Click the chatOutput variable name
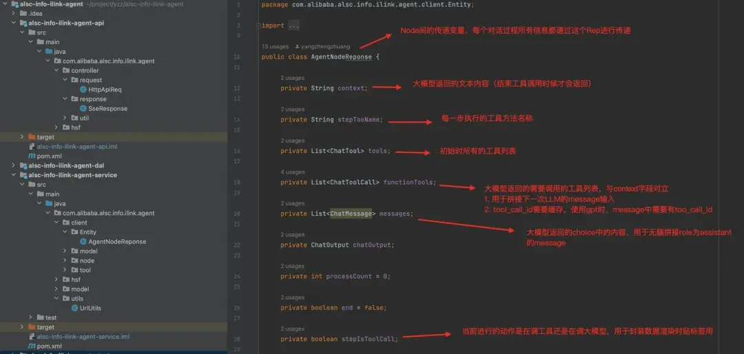 (371, 245)
